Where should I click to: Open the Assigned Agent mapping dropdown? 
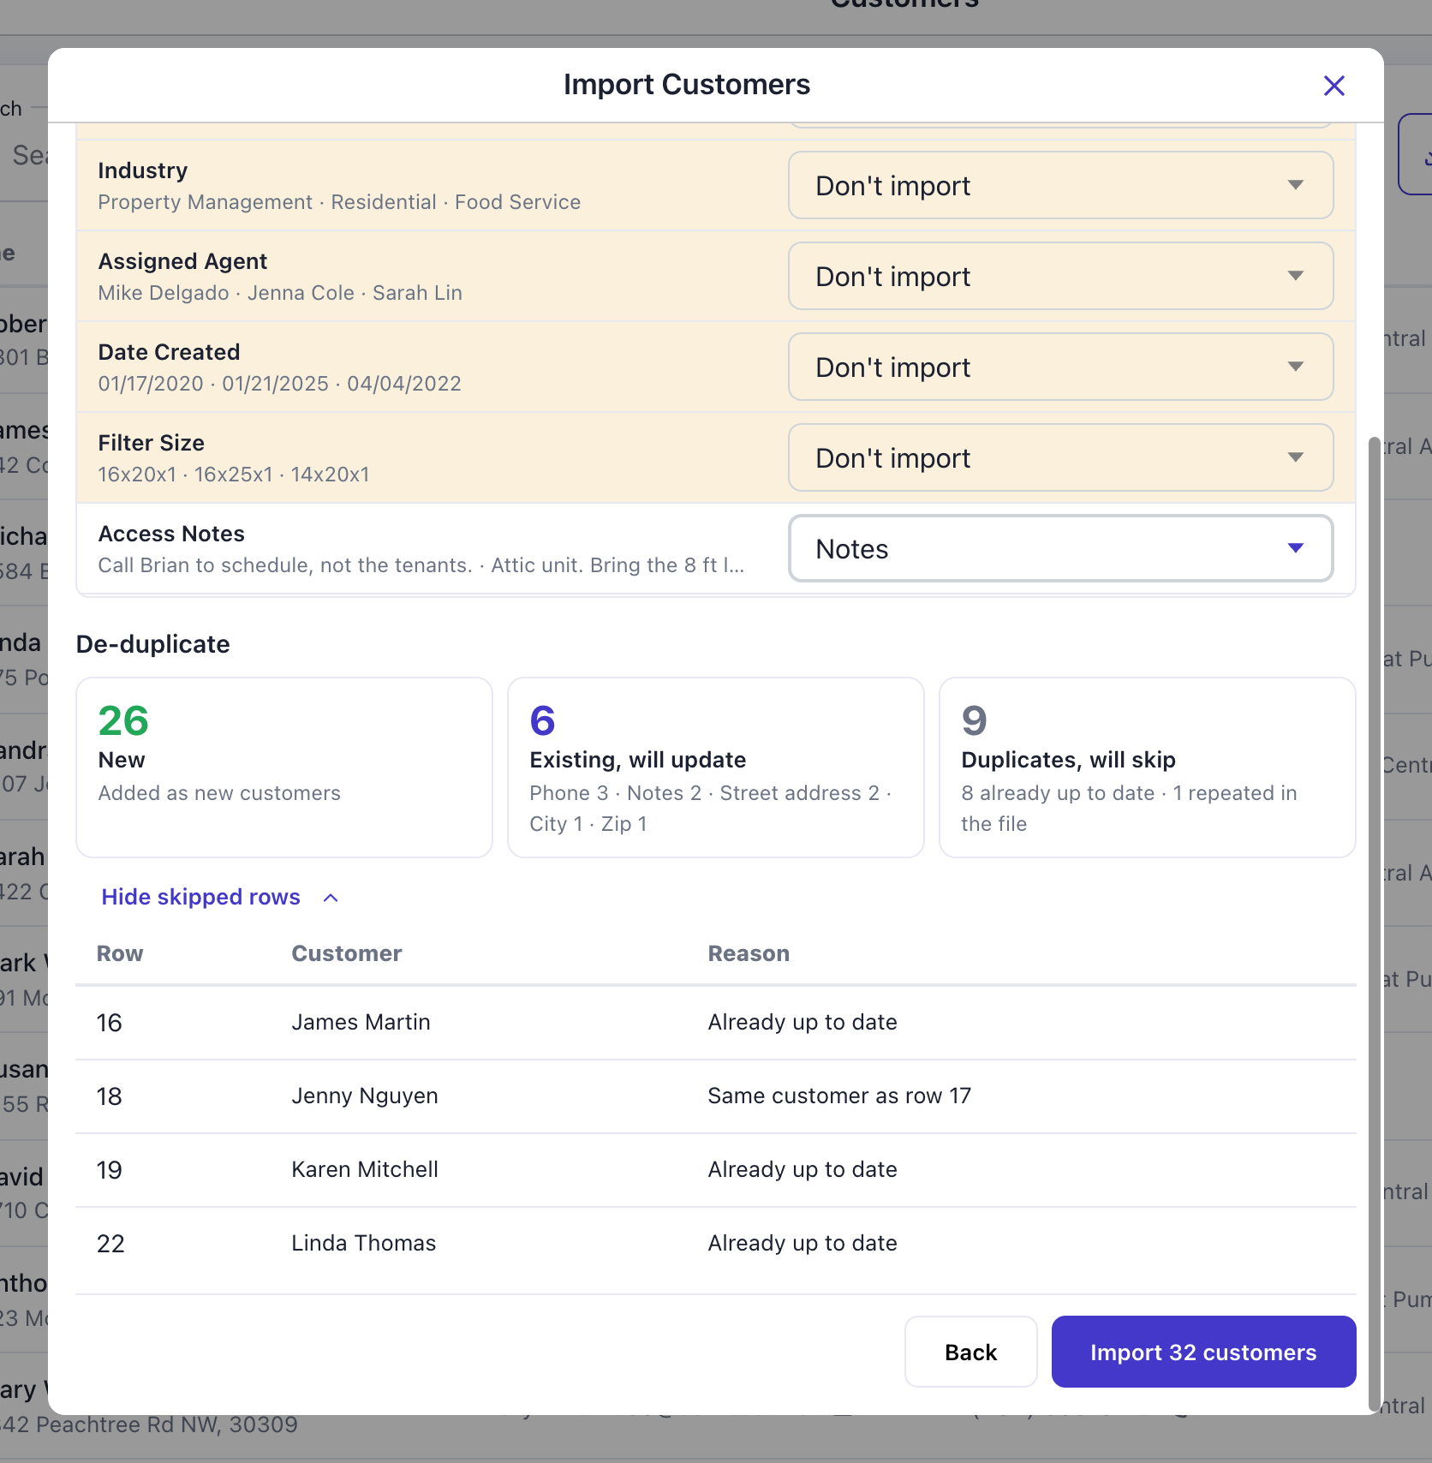pos(1060,276)
